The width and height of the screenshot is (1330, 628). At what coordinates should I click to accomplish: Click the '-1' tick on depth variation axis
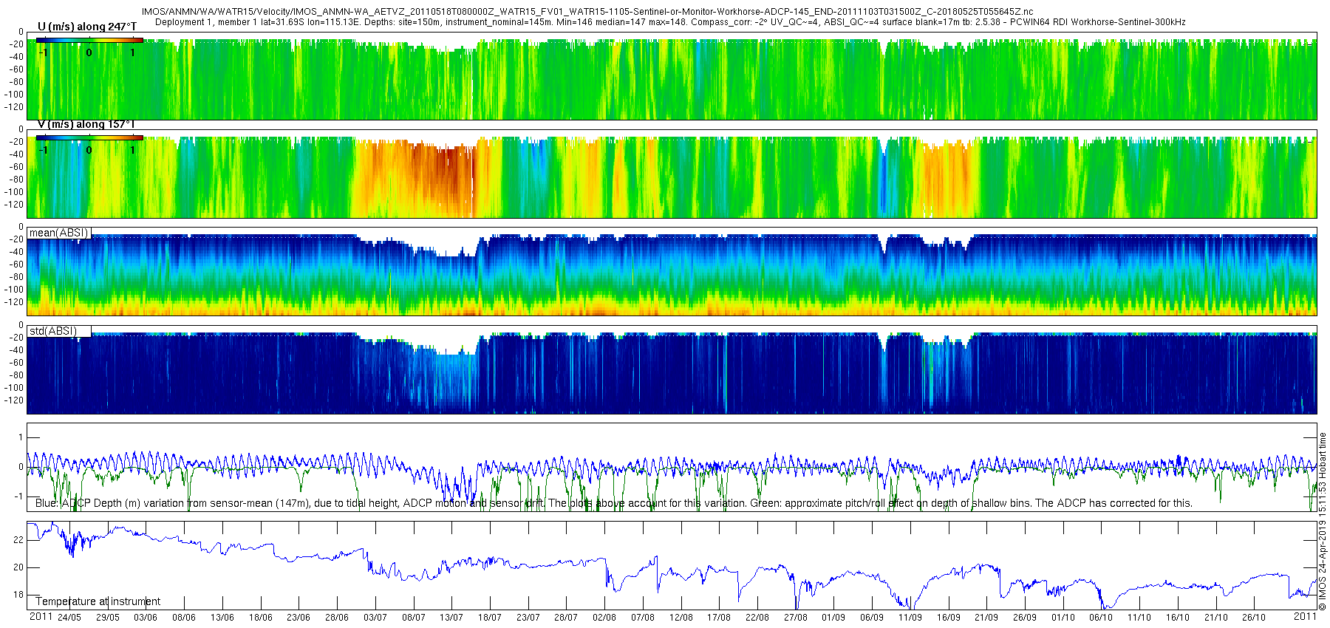(x=18, y=496)
